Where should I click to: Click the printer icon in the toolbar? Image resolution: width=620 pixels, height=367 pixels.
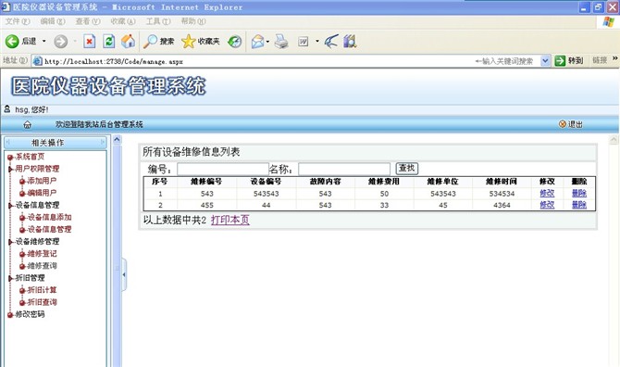[x=281, y=41]
